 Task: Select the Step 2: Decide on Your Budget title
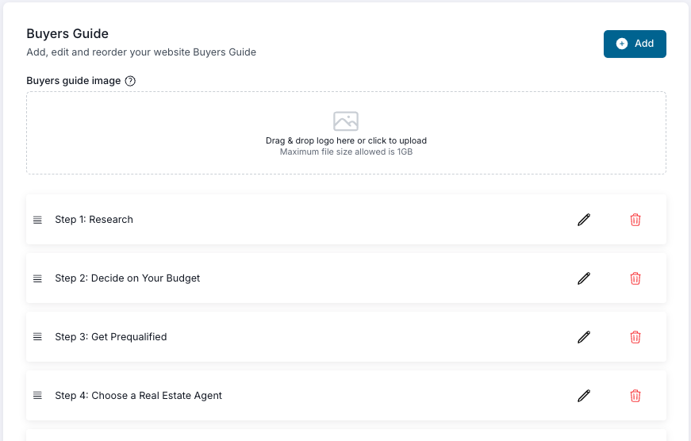127,278
